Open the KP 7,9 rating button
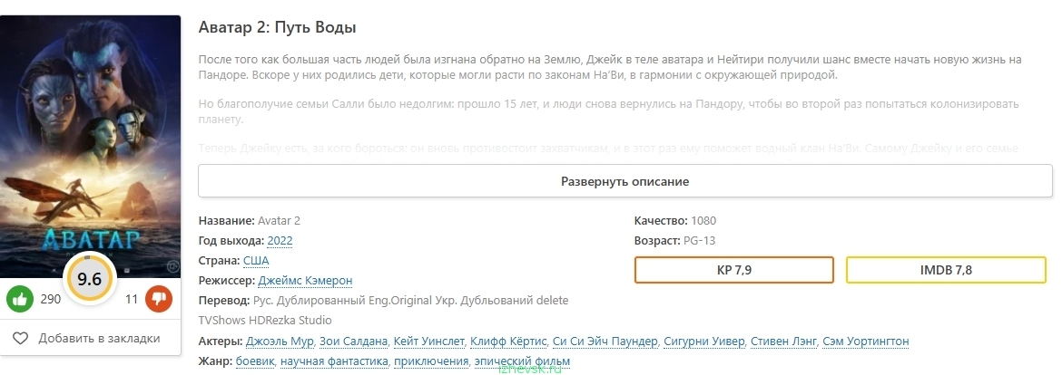Viewport: 1062px width, 375px height. [733, 270]
